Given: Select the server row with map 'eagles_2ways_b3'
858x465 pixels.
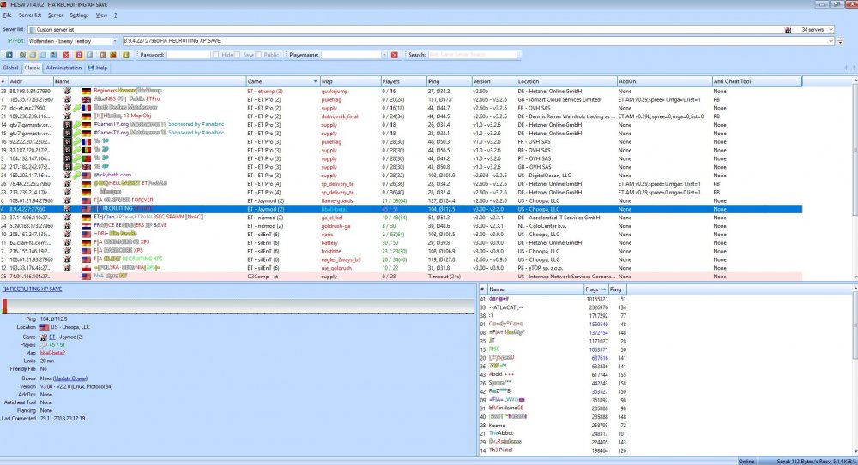Looking at the screenshot, I should (x=401, y=259).
